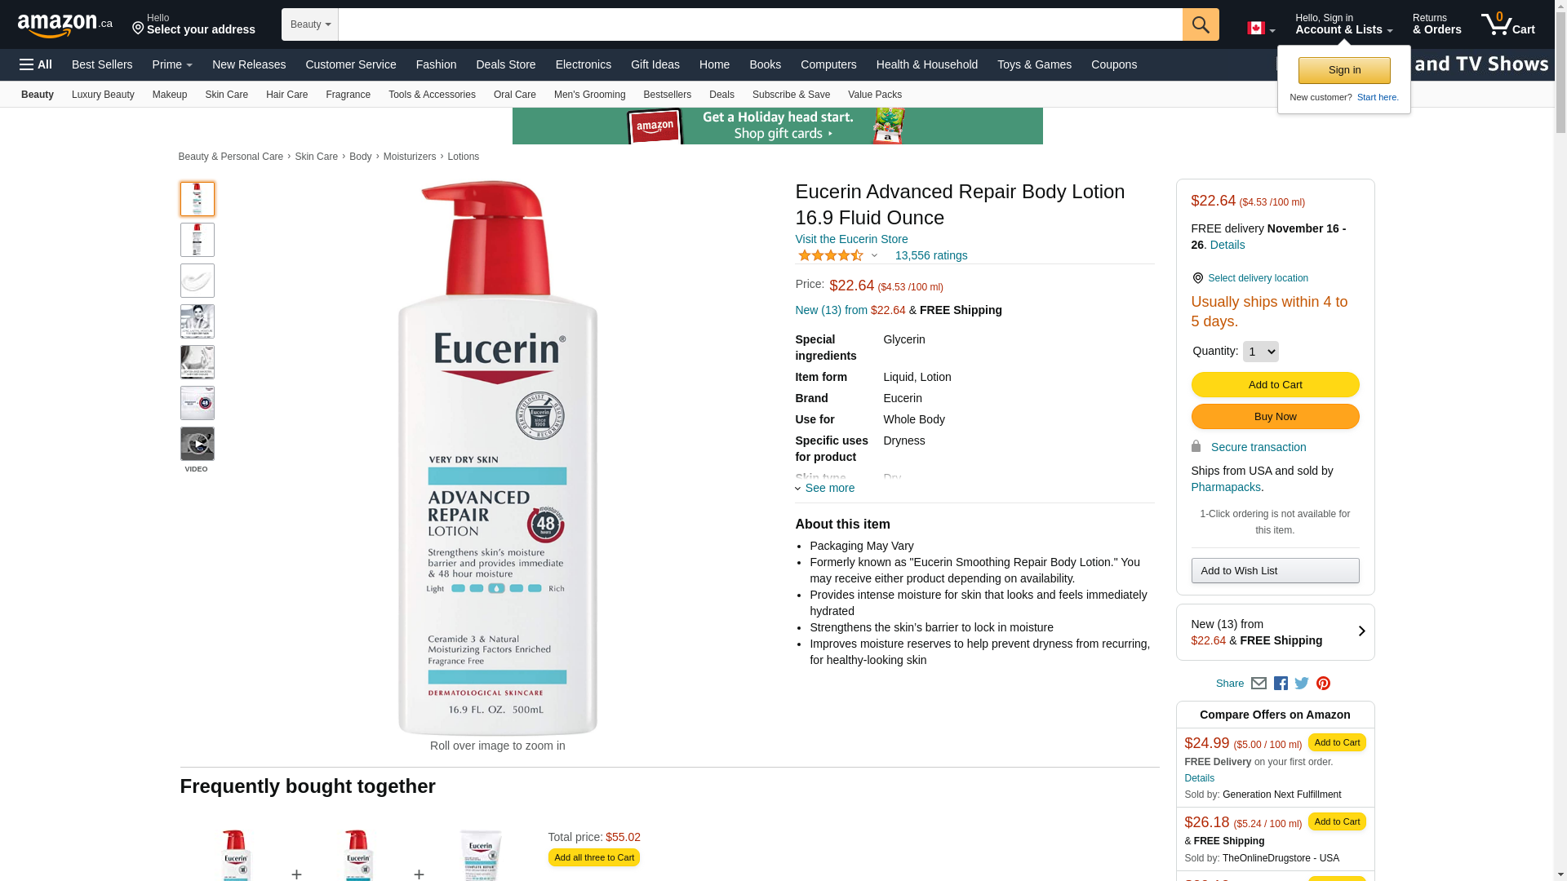This screenshot has height=881, width=1567.
Task: Open the All hamburger menu
Action: [36, 64]
